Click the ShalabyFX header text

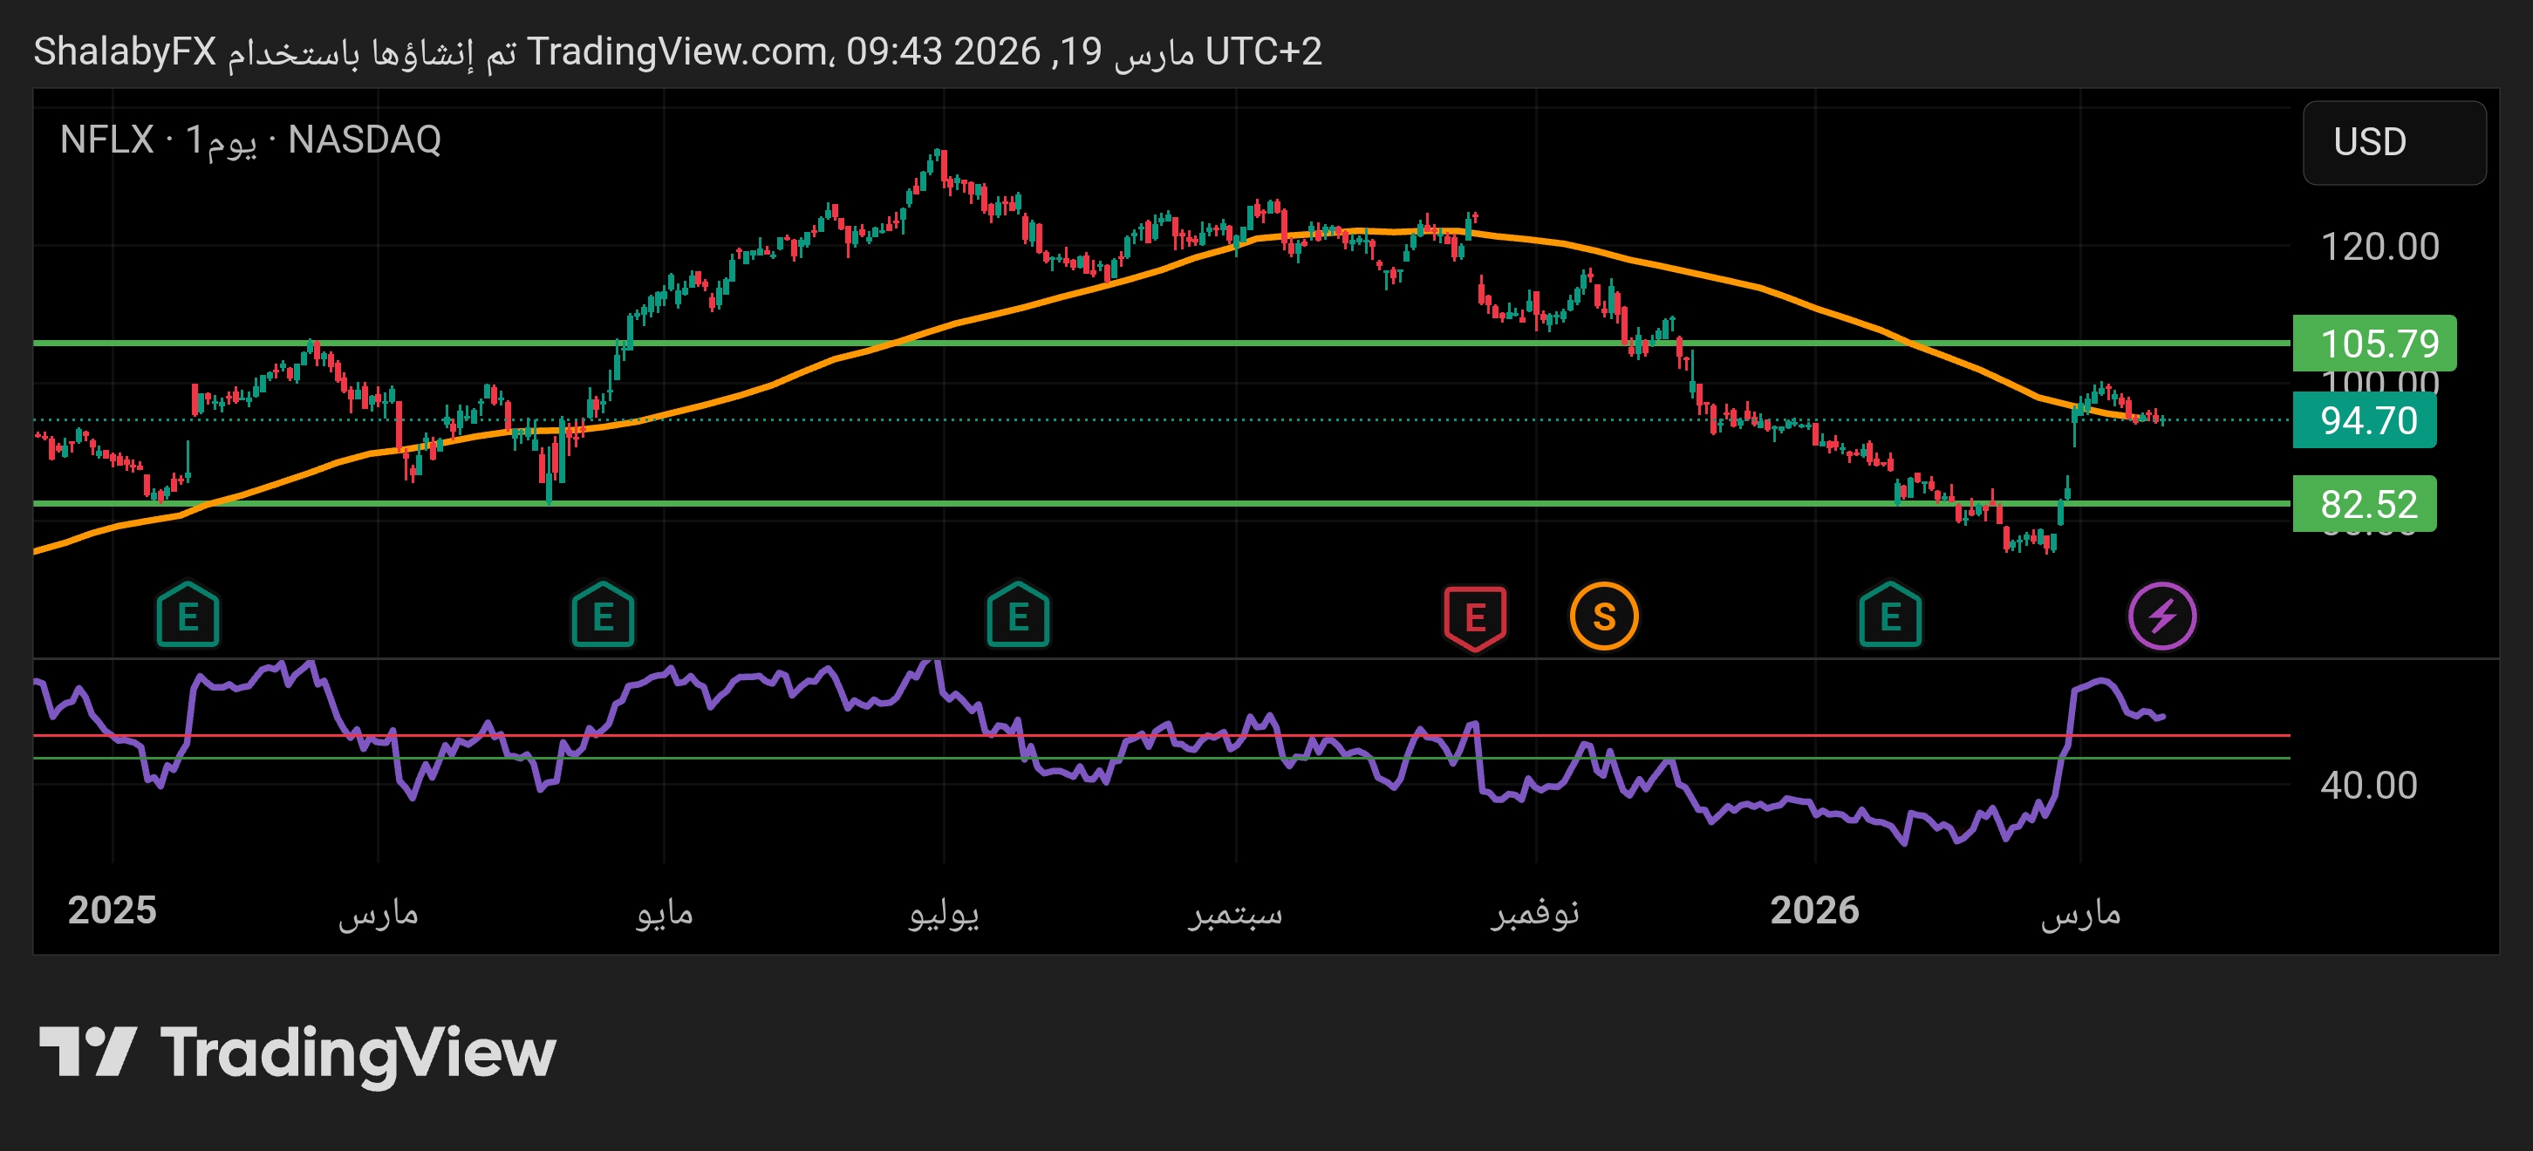125,51
